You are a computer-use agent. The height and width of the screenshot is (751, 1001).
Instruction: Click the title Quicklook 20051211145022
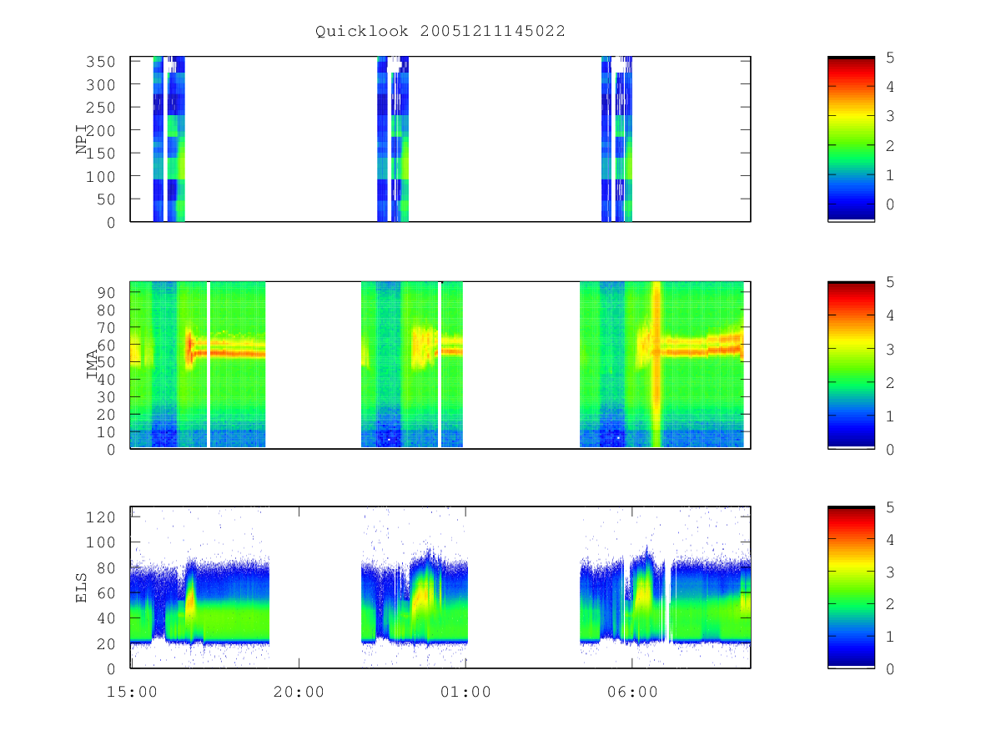[x=440, y=32]
